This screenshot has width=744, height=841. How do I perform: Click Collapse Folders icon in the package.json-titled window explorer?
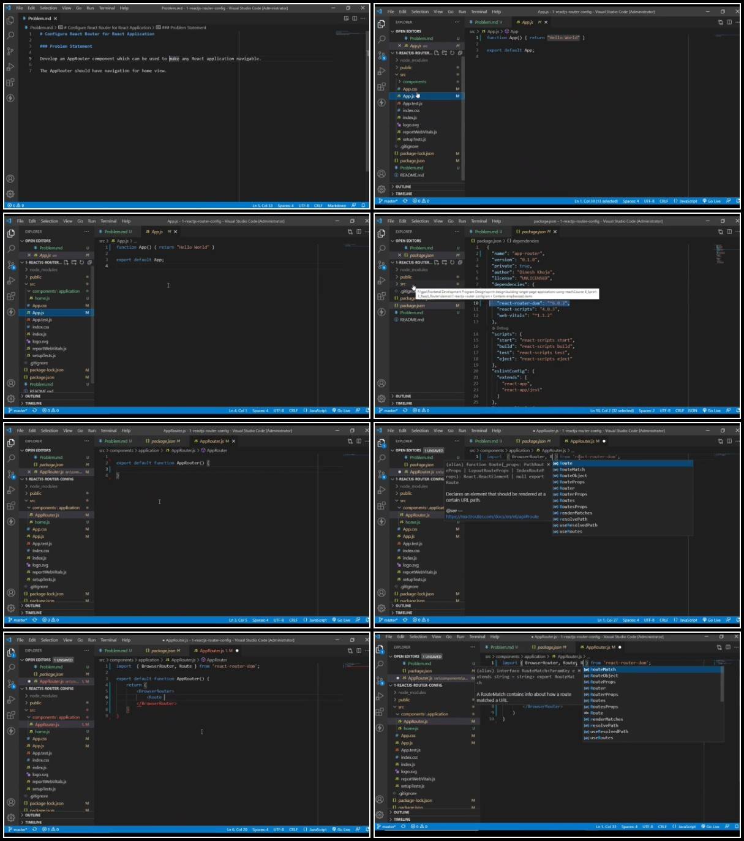pos(459,262)
